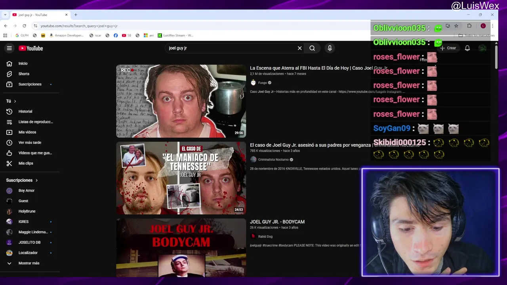
Task: Open the JOSELITO DB channel subscription
Action: (x=30, y=242)
